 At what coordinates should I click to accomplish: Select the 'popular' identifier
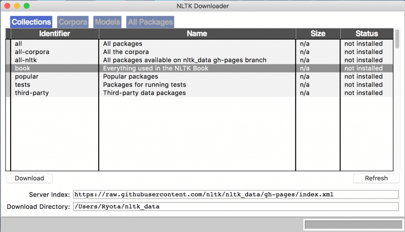click(x=26, y=77)
